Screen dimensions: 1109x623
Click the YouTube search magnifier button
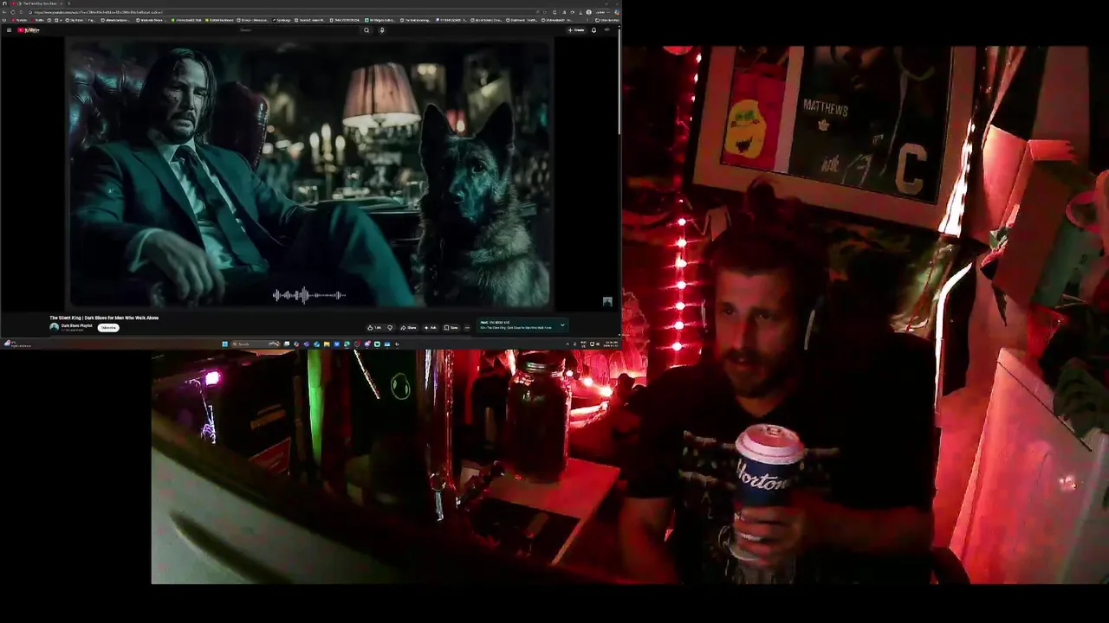point(366,30)
